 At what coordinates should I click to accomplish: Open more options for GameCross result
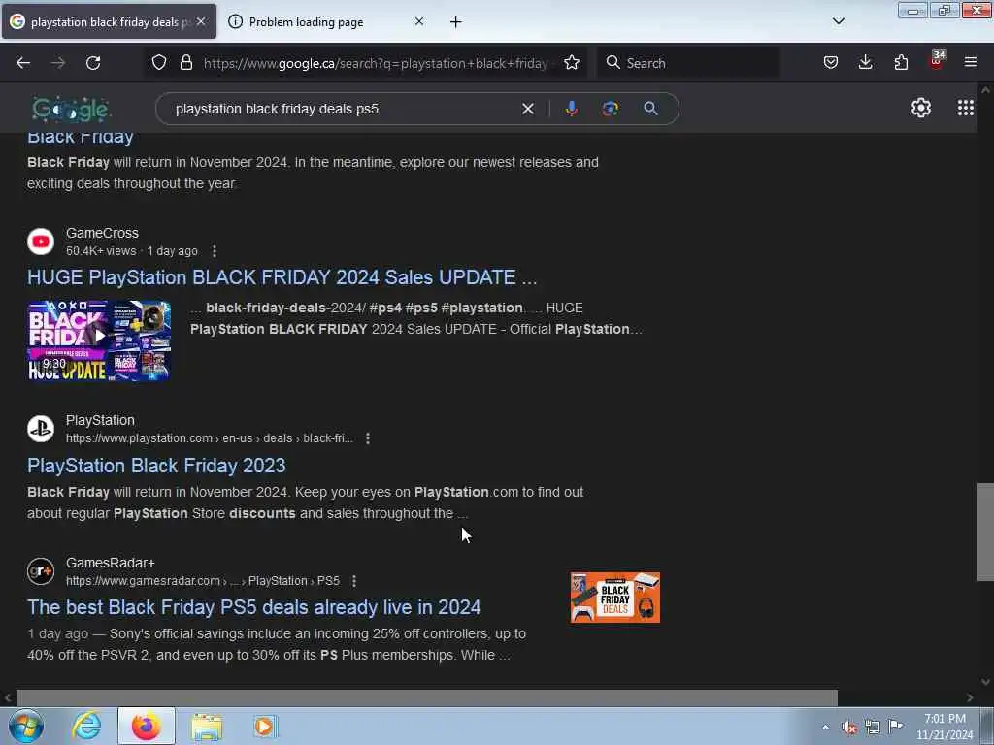click(x=215, y=251)
